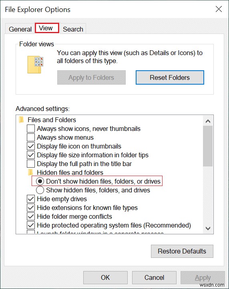Click the Advanced settings scrollbar thumb
The height and width of the screenshot is (289, 229).
[x=208, y=146]
